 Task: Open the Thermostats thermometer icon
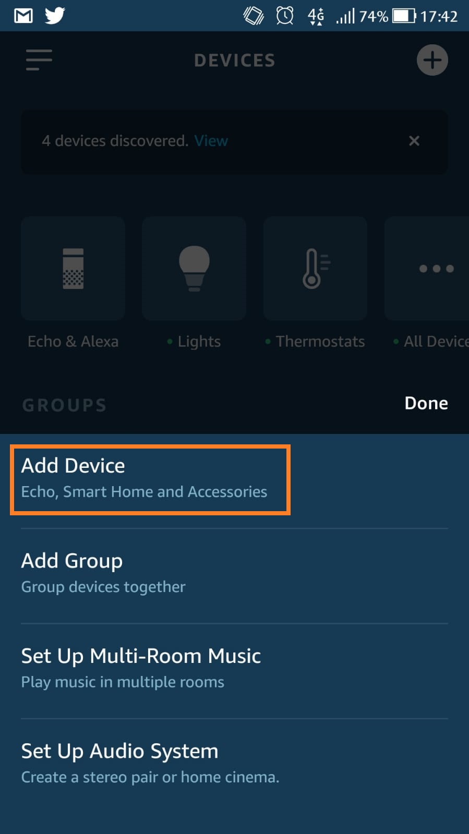coord(315,269)
